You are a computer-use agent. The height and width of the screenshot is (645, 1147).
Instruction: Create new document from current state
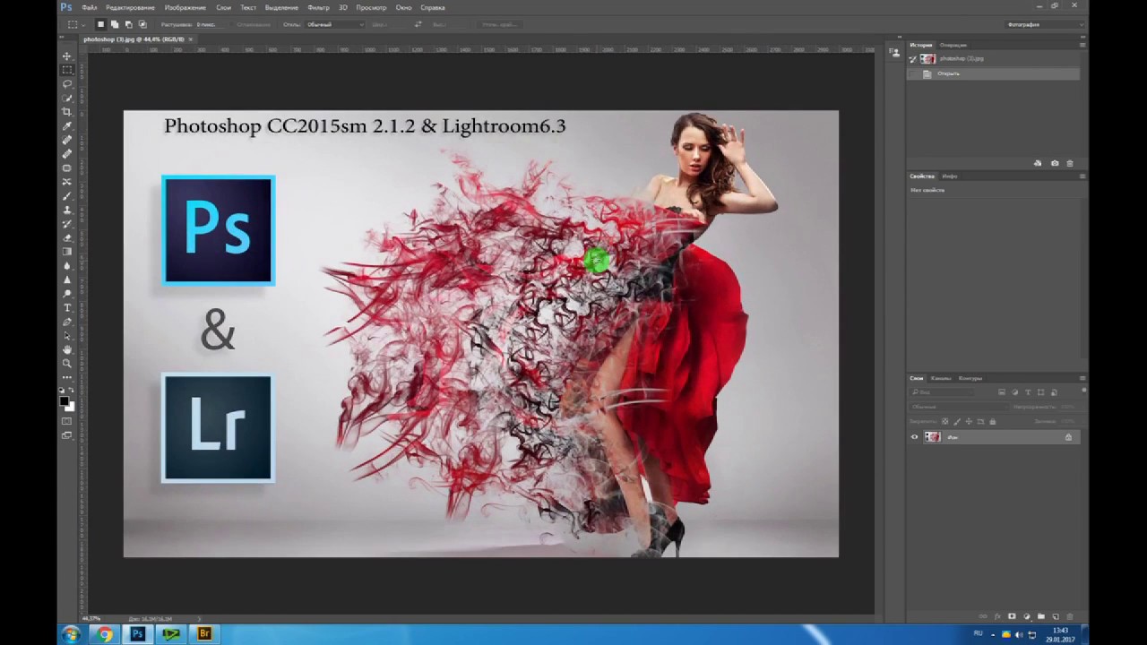(x=1038, y=163)
